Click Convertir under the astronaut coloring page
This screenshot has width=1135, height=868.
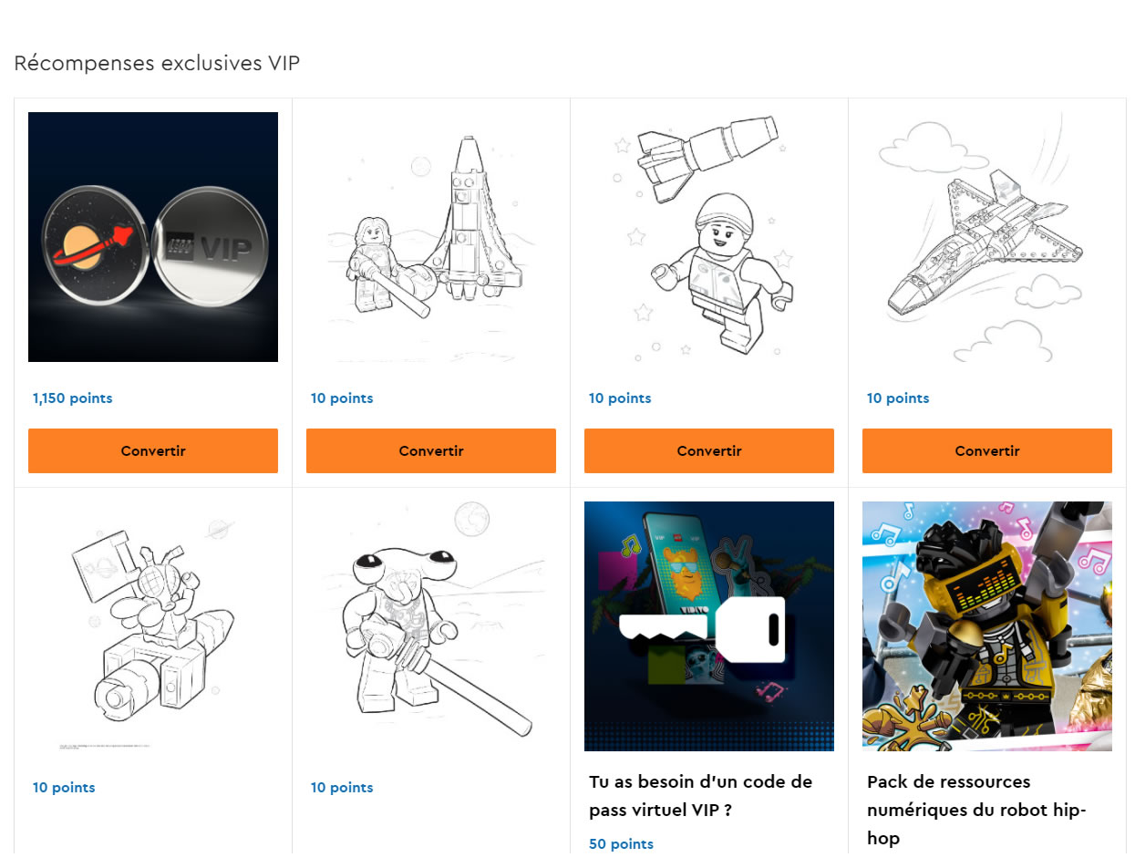coord(709,450)
